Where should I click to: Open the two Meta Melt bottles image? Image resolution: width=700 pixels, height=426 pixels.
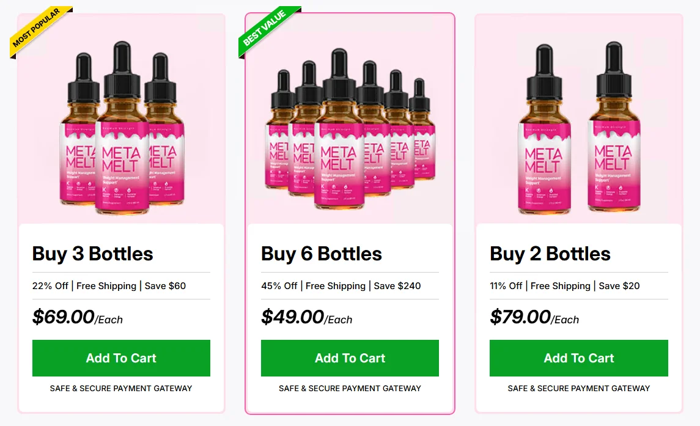tap(579, 128)
